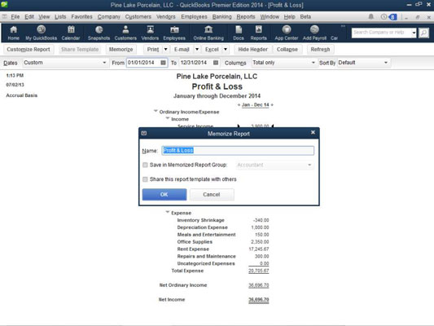This screenshot has width=434, height=326.
Task: Open the Columns Total only dropdown
Action: 283,63
